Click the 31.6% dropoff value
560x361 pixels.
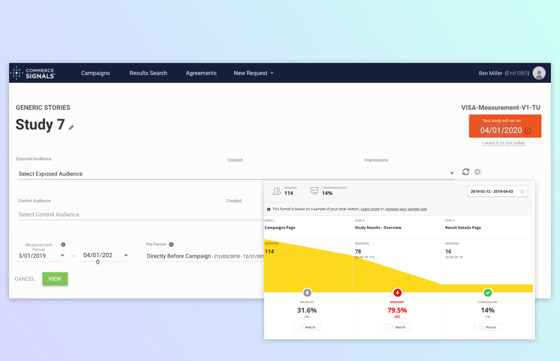[x=307, y=310]
